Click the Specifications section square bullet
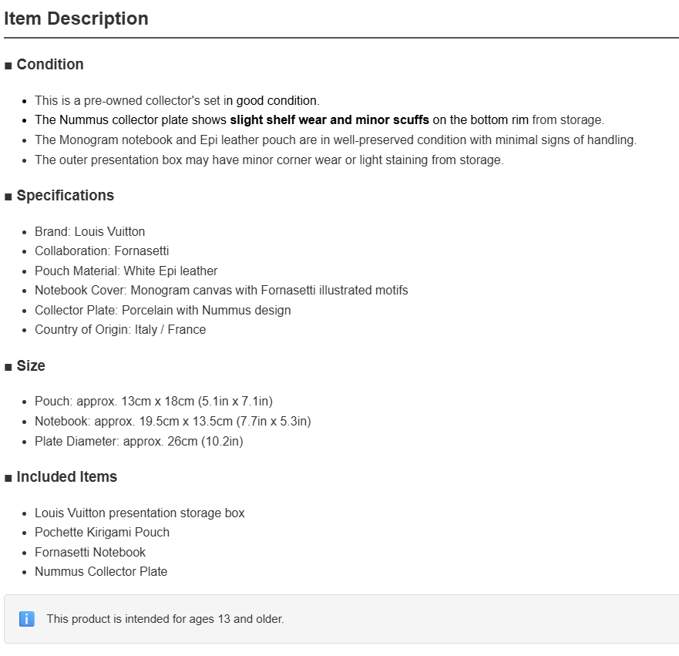 click(x=8, y=197)
